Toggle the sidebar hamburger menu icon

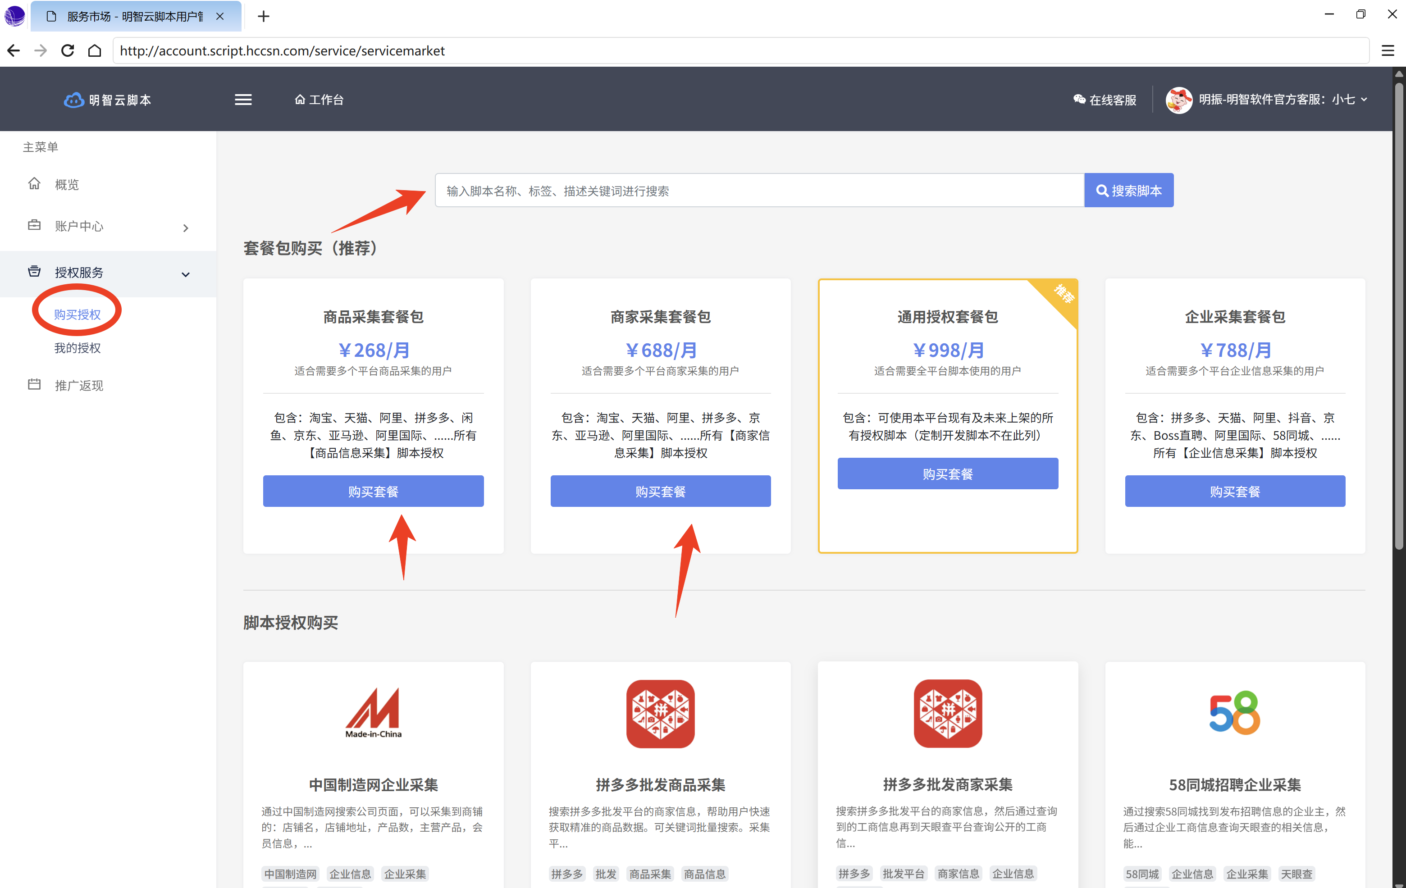tap(243, 100)
